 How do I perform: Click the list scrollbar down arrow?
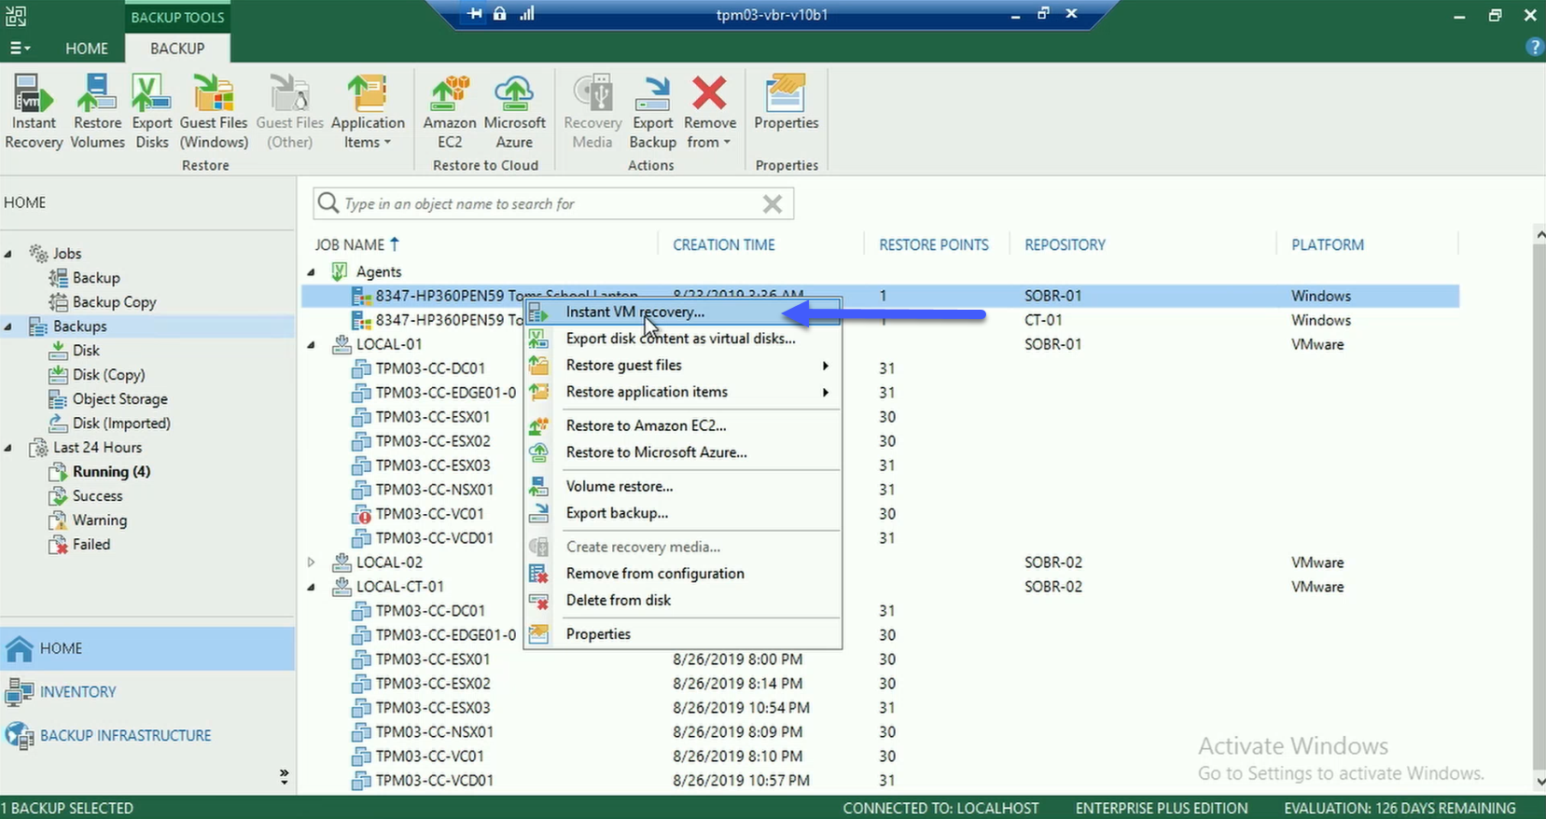tap(1539, 782)
